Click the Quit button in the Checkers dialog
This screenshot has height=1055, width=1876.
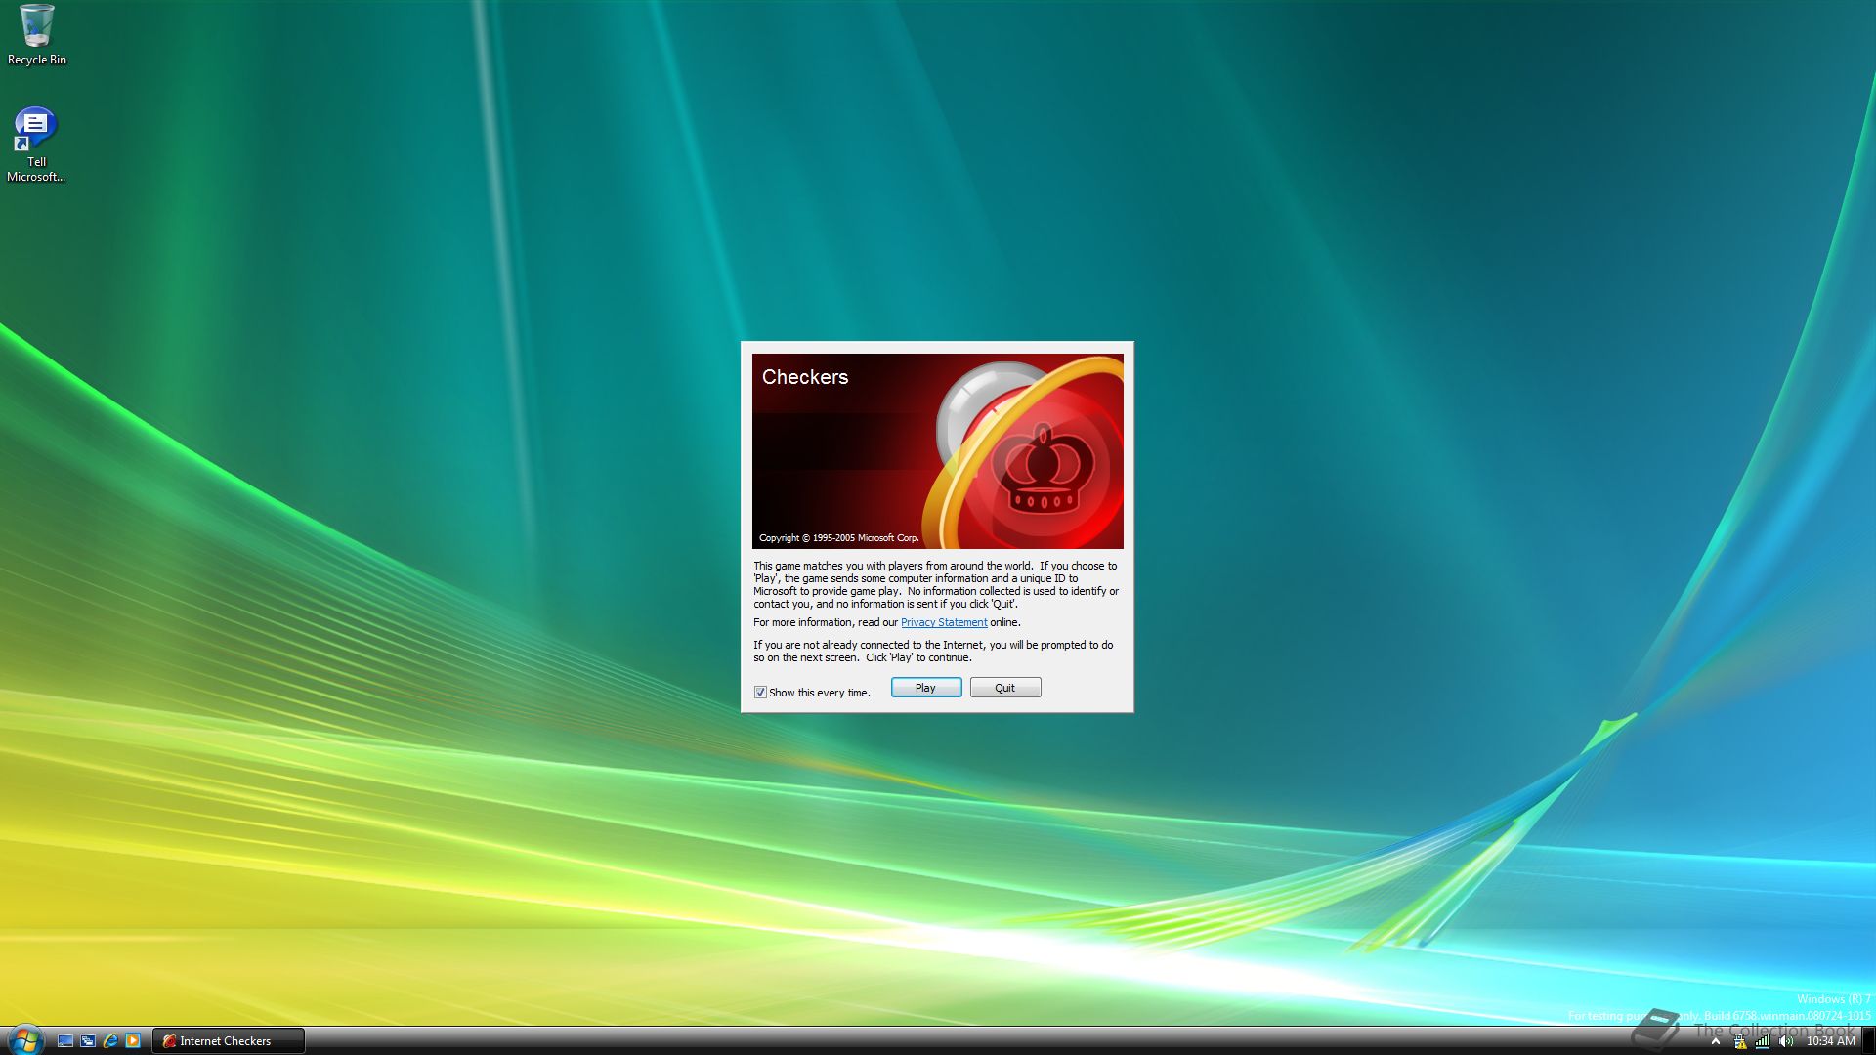tap(1004, 688)
